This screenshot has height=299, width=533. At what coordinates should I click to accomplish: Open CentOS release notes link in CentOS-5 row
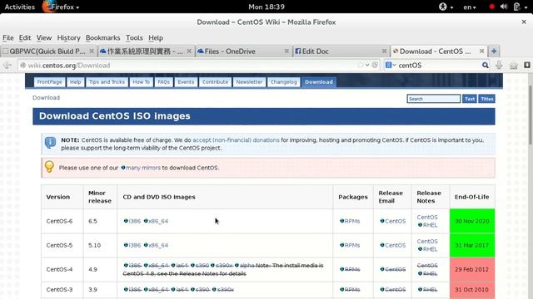[x=427, y=241]
